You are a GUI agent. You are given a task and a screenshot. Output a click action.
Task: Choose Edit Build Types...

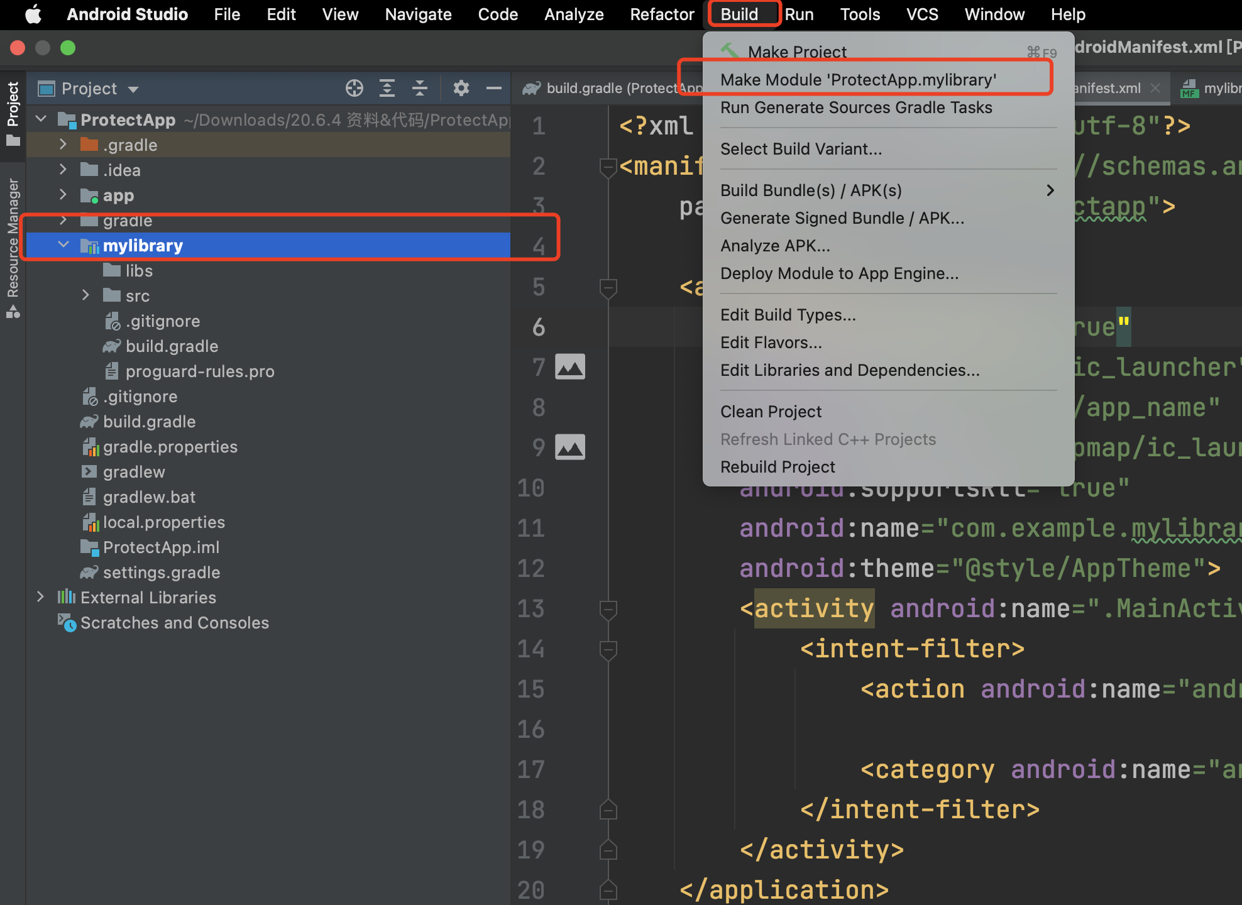(x=888, y=315)
